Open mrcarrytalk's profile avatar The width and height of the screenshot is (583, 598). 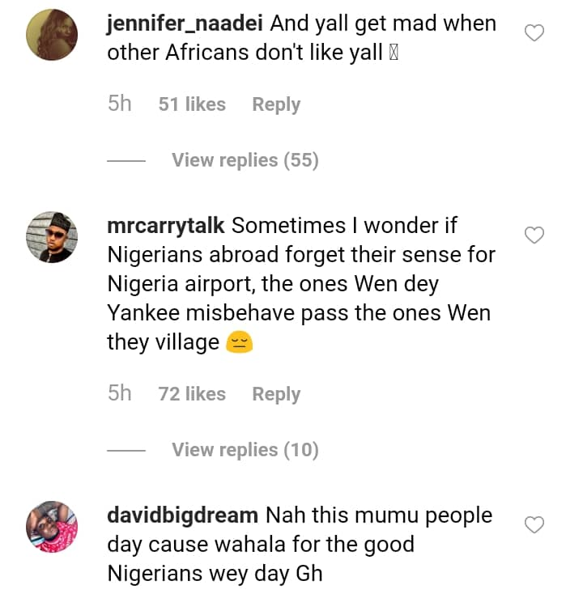pos(52,236)
